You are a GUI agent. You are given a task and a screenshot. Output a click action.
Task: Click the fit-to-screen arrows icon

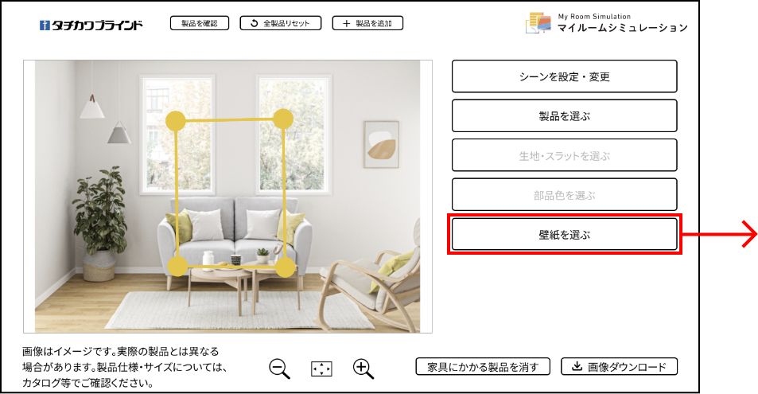(x=321, y=369)
